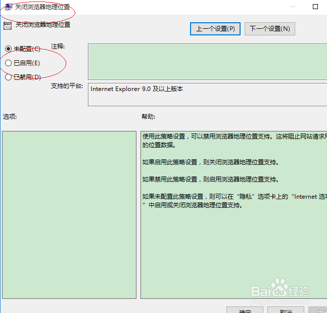
Task: Click the 取消 button at the bottom
Action: click(286, 310)
